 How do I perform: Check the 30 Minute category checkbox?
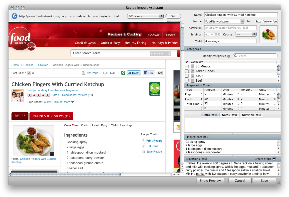[187, 66]
